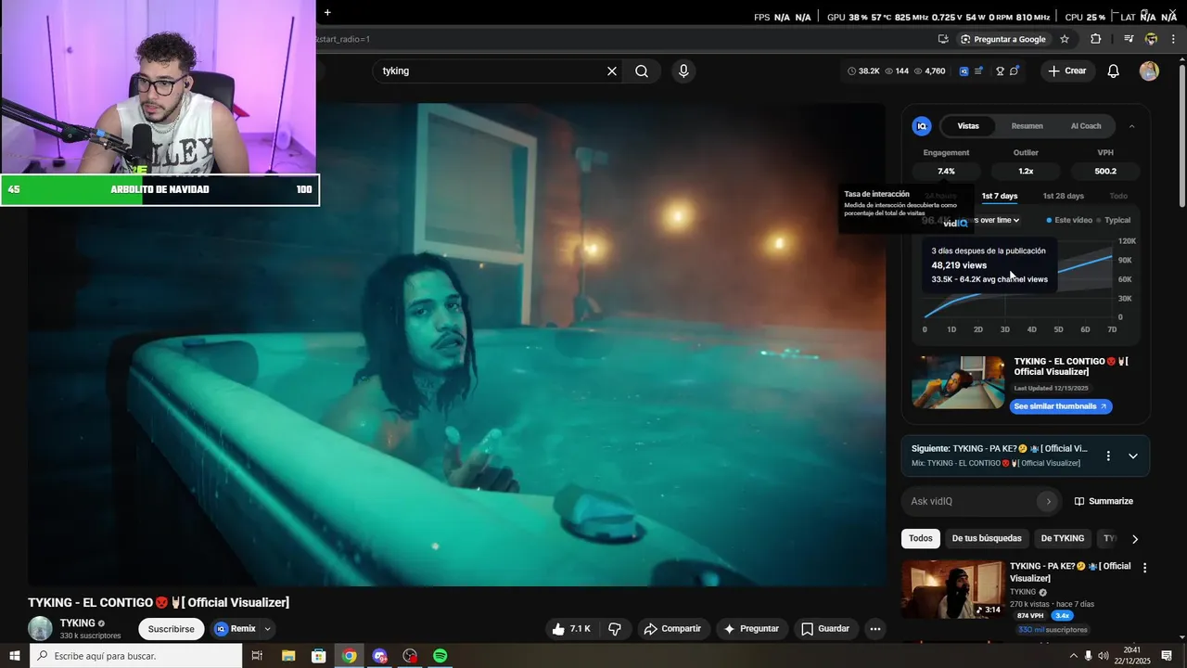
Task: Open the vidIQ trophy icon in header
Action: click(1000, 71)
